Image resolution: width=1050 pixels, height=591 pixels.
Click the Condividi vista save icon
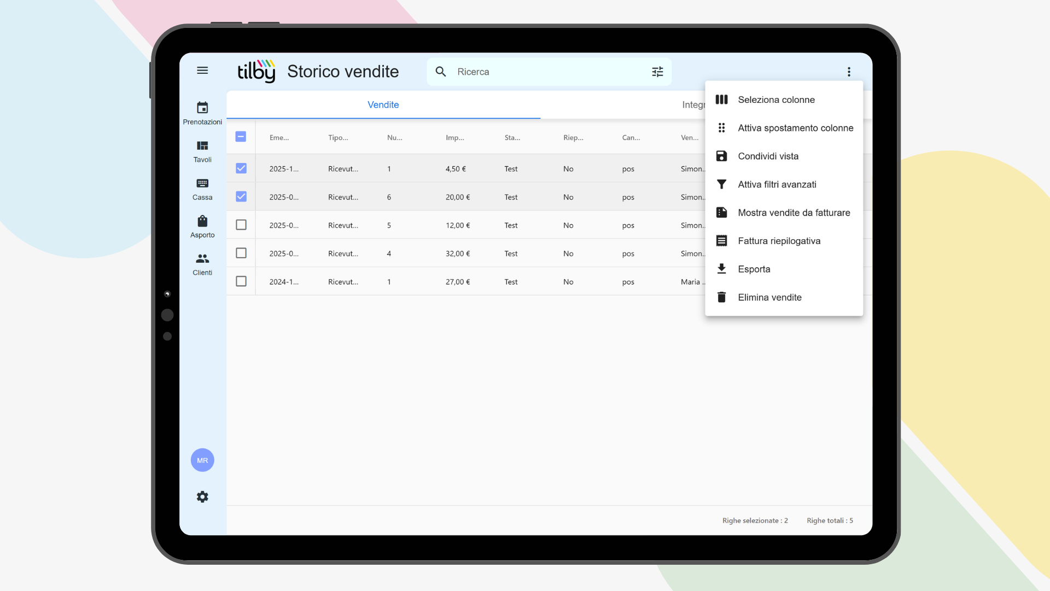pos(722,157)
